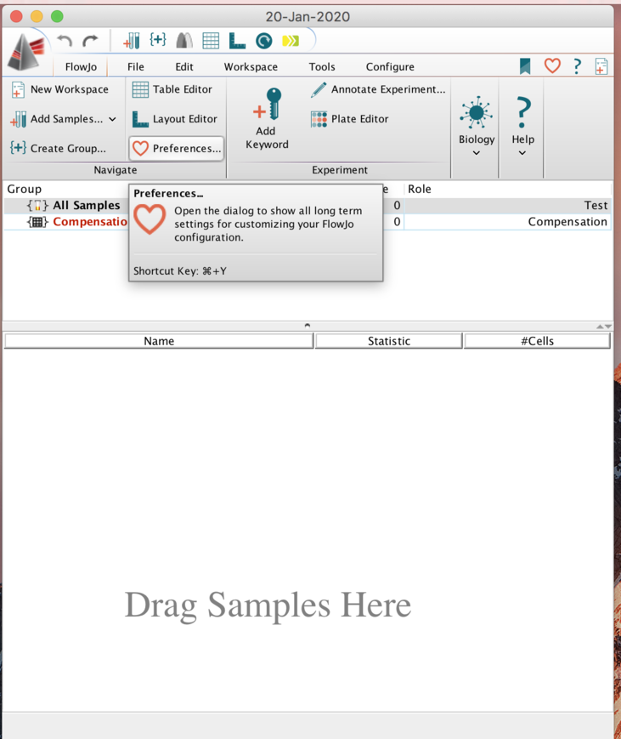Open the Add Samples dropdown arrow
The width and height of the screenshot is (621, 739).
112,119
